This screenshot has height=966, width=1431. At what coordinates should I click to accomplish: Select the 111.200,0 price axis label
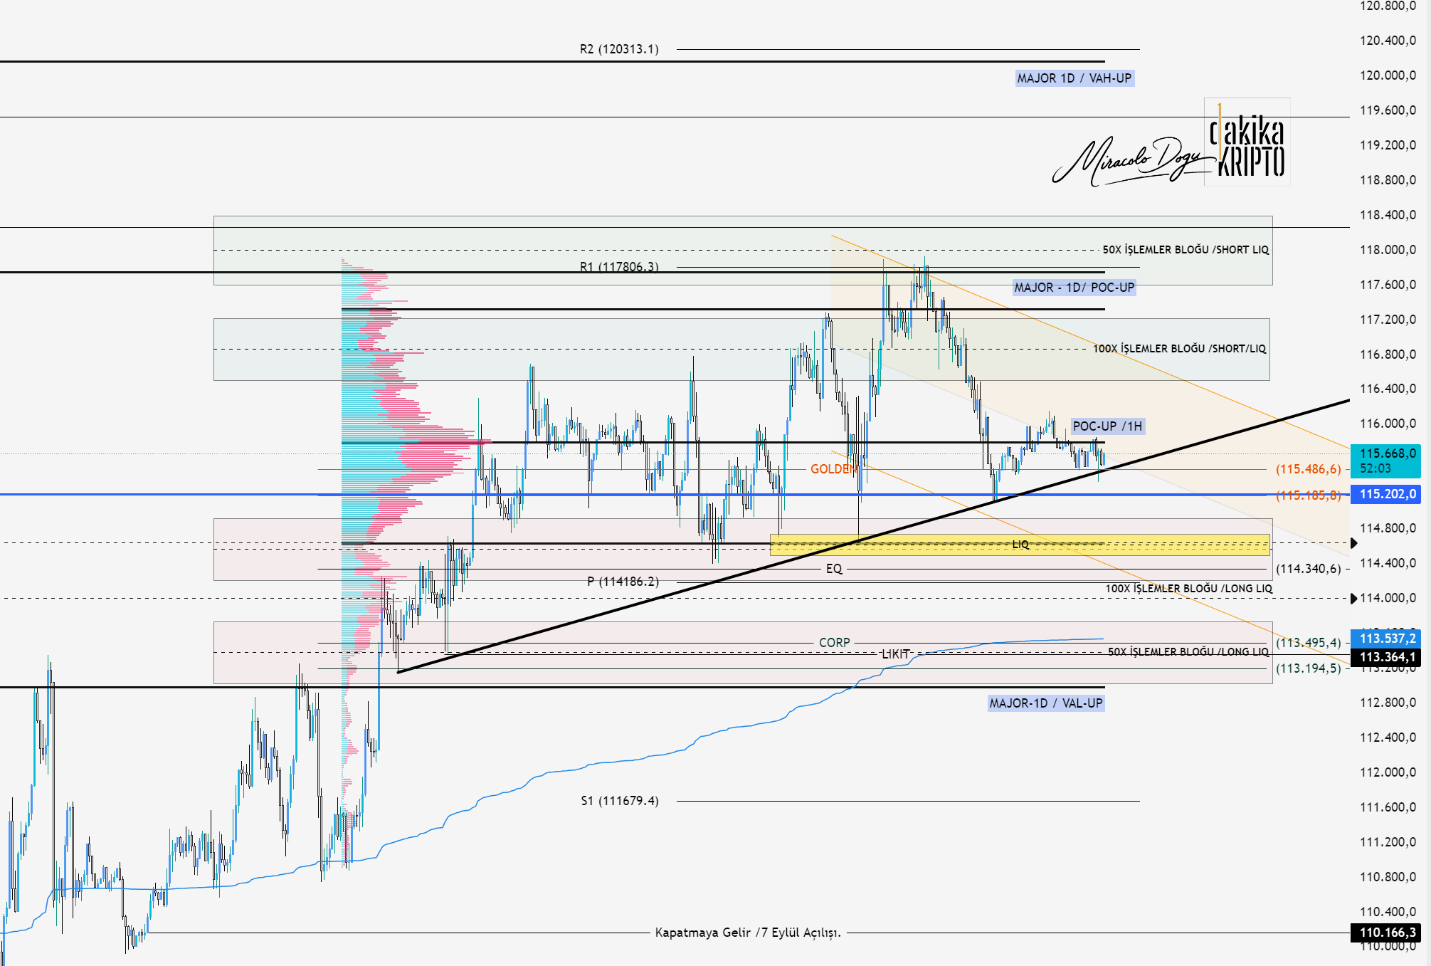pyautogui.click(x=1388, y=842)
